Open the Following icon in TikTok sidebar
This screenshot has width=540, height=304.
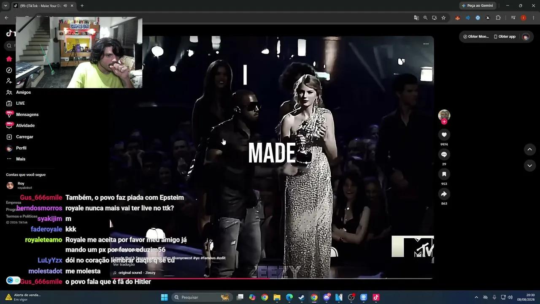pos(9,81)
